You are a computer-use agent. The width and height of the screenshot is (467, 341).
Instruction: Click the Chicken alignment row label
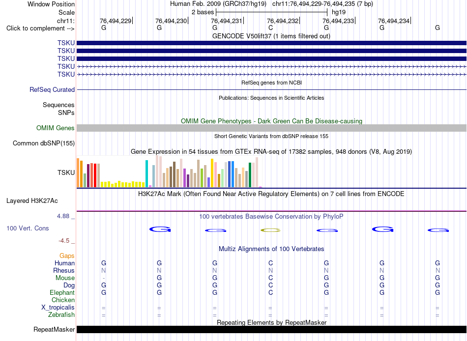point(63,300)
